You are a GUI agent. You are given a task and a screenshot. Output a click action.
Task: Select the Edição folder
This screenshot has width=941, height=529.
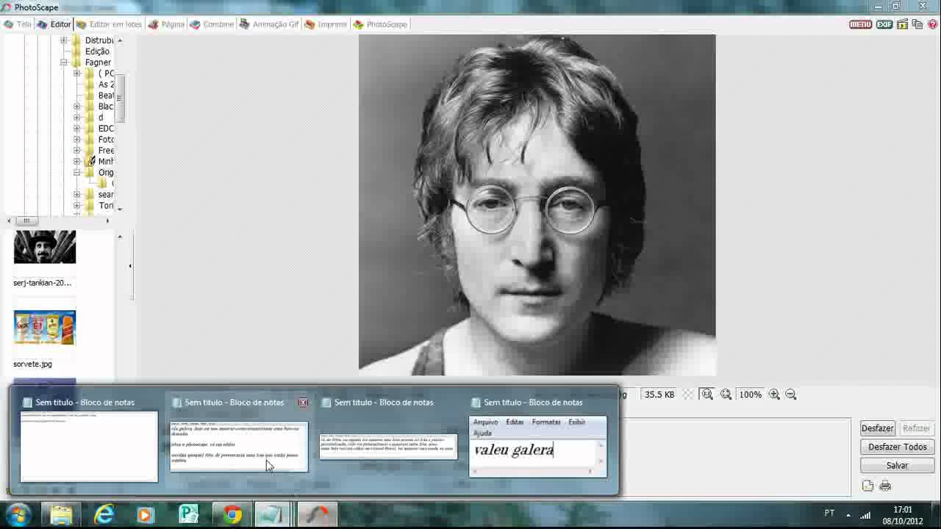[97, 51]
